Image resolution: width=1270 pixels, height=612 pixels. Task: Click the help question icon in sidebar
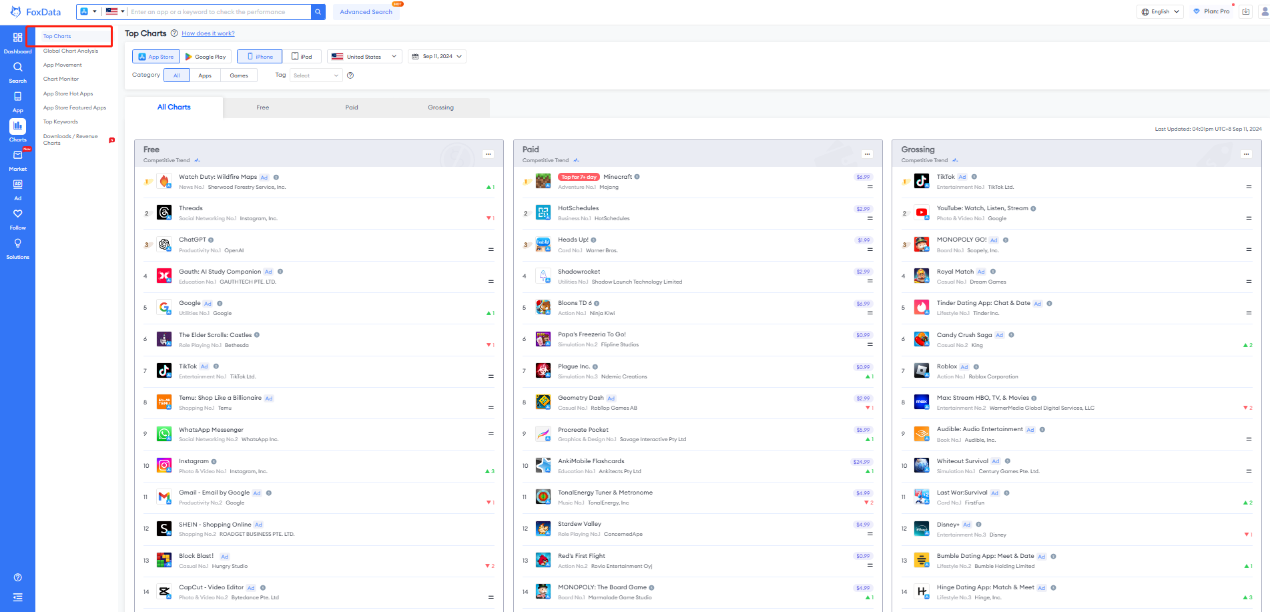[x=17, y=577]
